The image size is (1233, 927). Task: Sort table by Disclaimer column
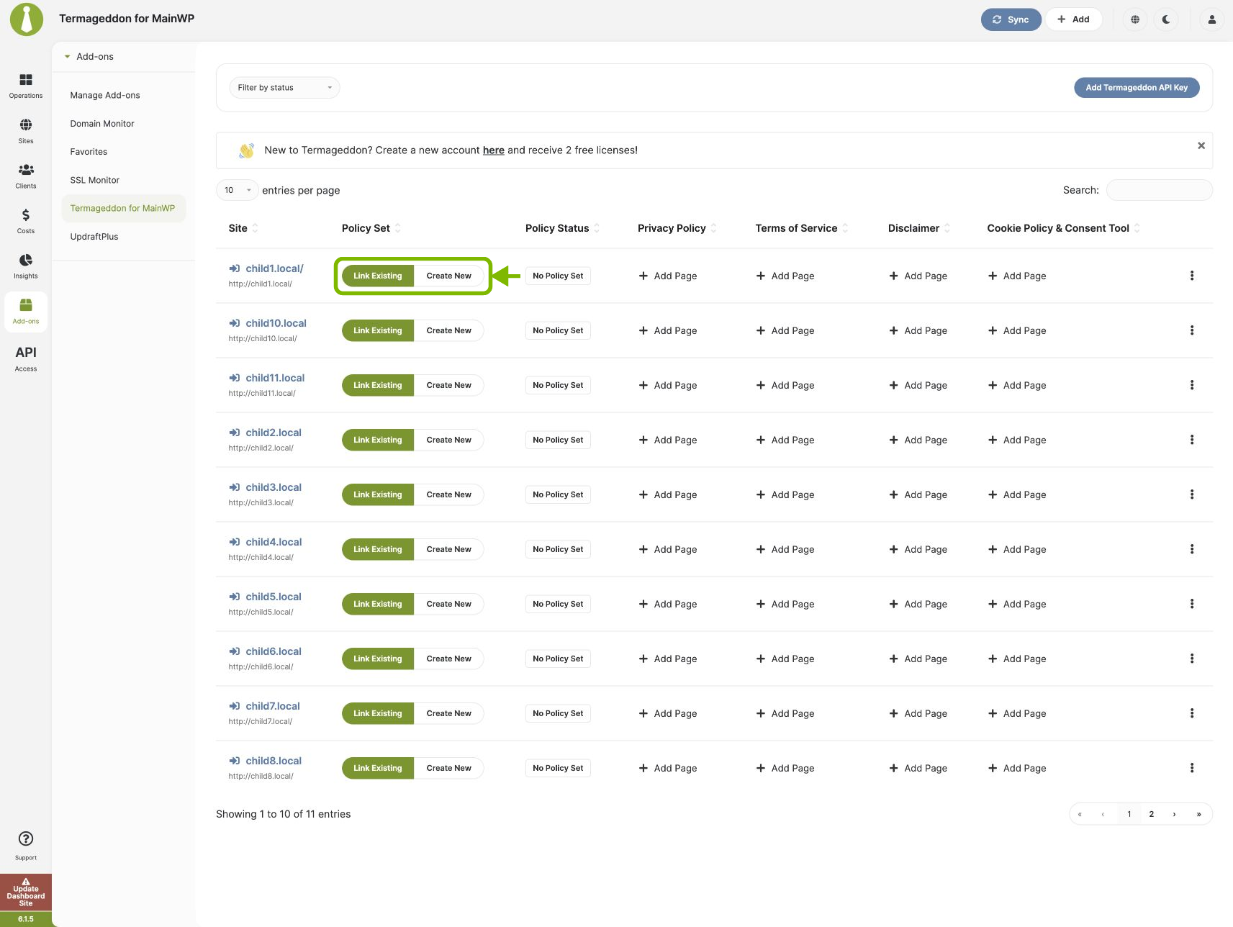click(919, 228)
